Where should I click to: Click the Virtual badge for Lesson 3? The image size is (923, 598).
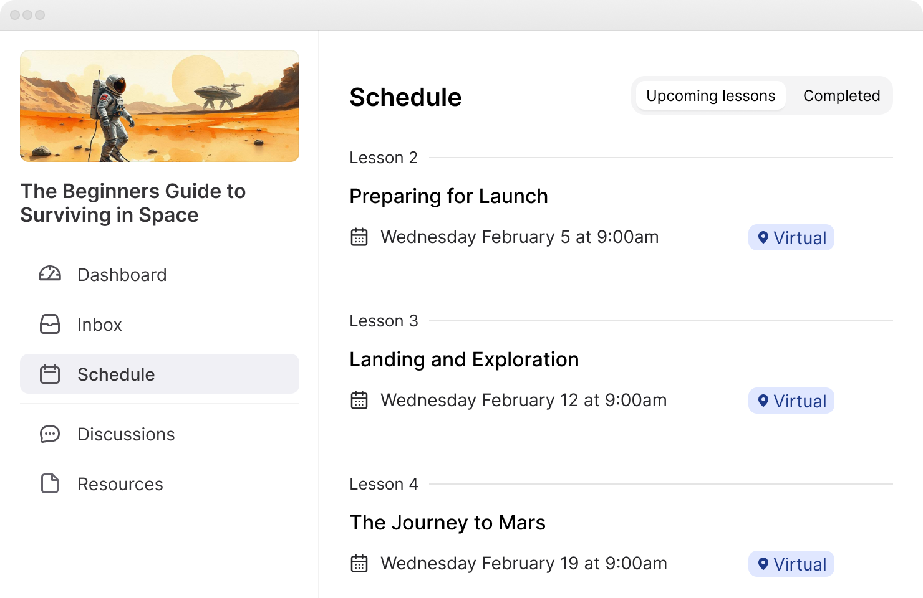791,401
